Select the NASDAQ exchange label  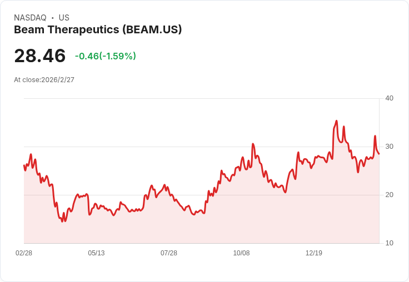click(x=30, y=18)
